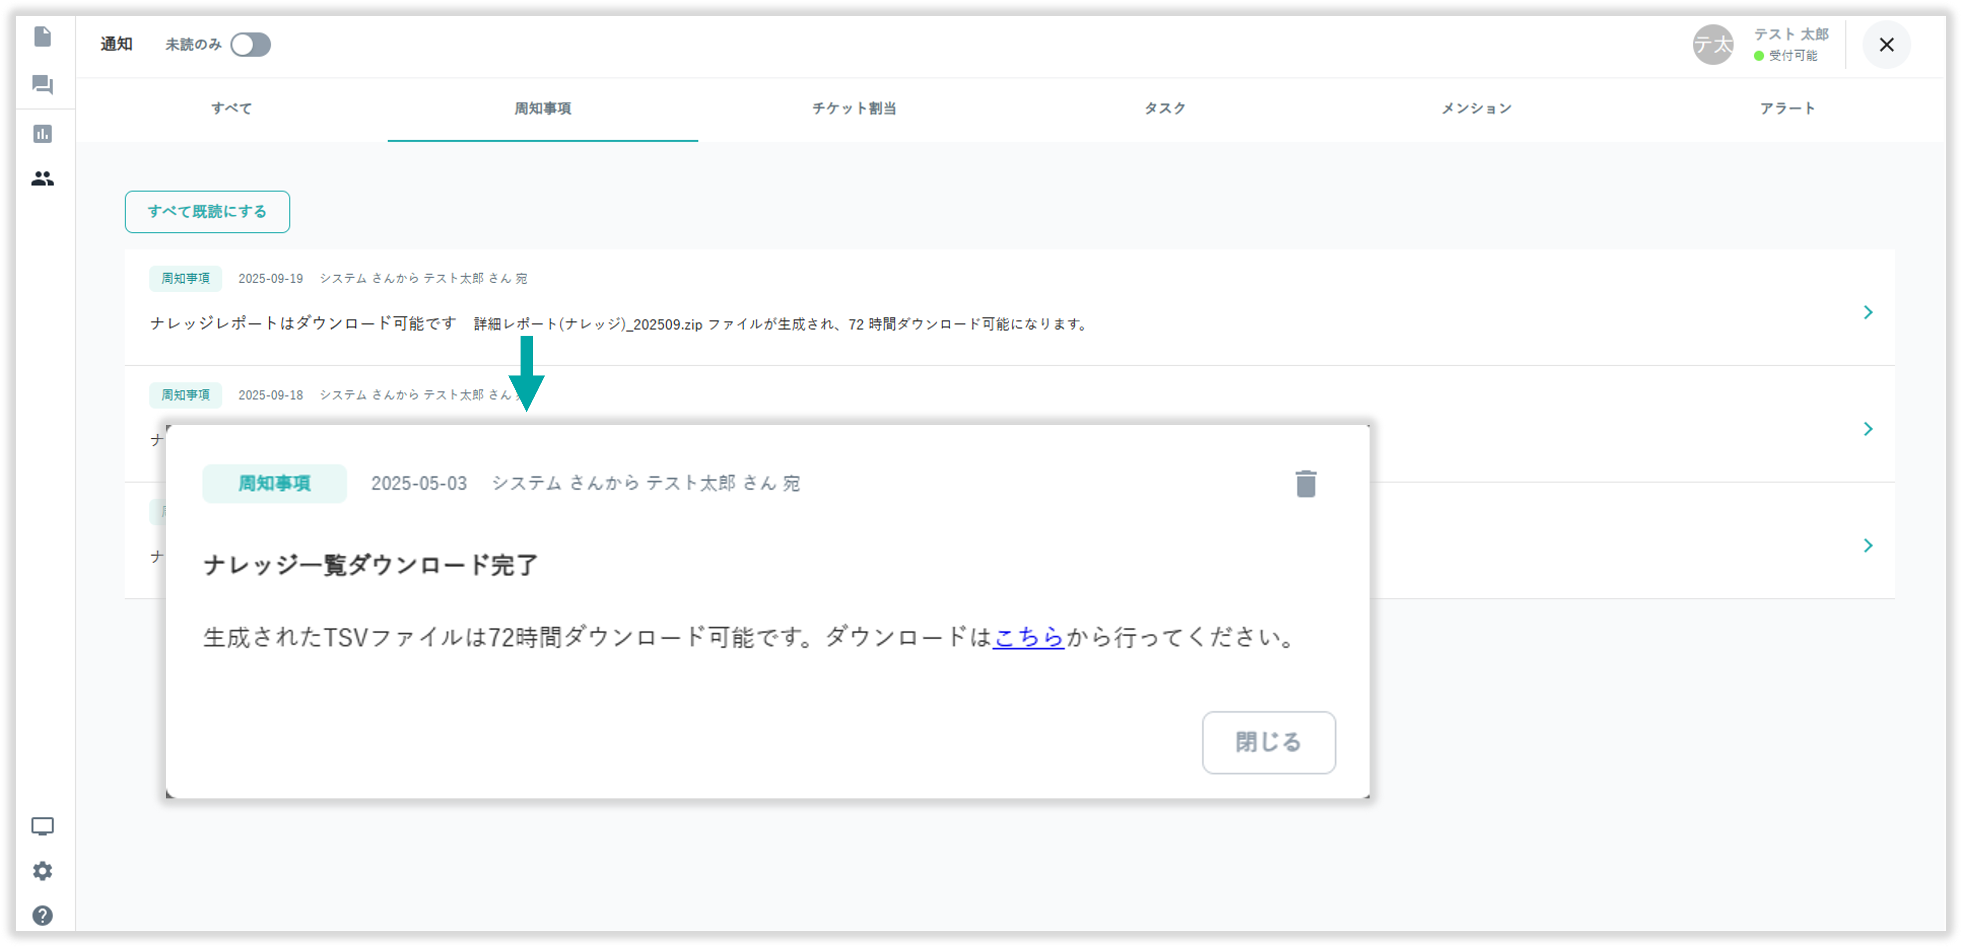
Task: Open the reports chart sidebar icon
Action: 43,134
